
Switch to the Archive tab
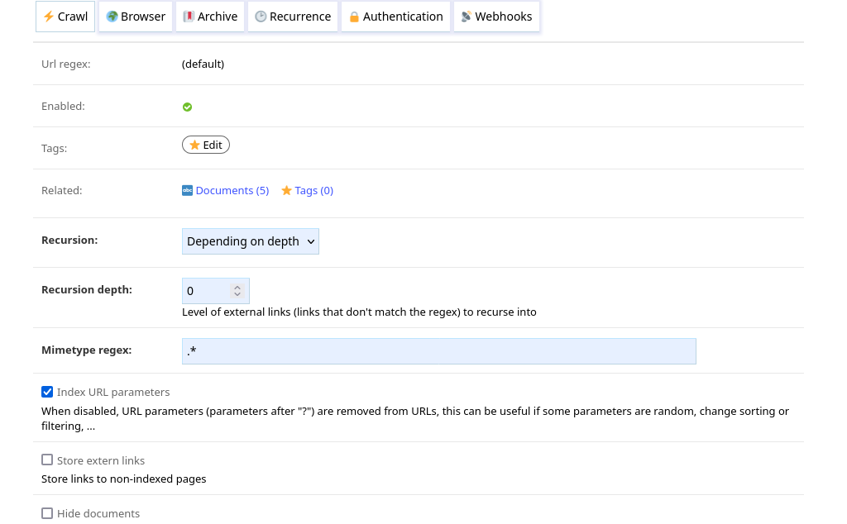tap(210, 17)
